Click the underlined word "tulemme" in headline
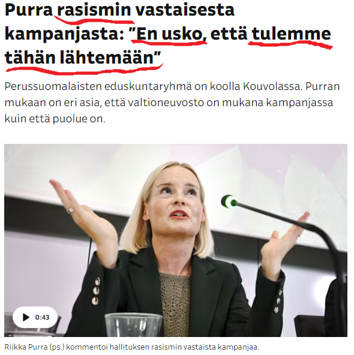This screenshot has width=354, height=355. (x=291, y=34)
